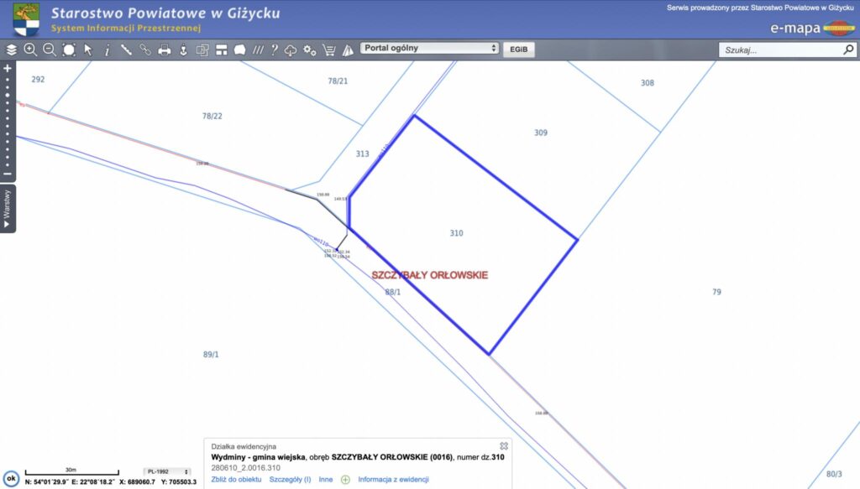860x489 pixels.
Task: Open the map help question mark icon
Action: [x=275, y=49]
